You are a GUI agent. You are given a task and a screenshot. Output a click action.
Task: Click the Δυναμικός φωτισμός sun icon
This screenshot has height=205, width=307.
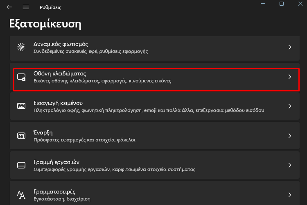click(x=21, y=47)
